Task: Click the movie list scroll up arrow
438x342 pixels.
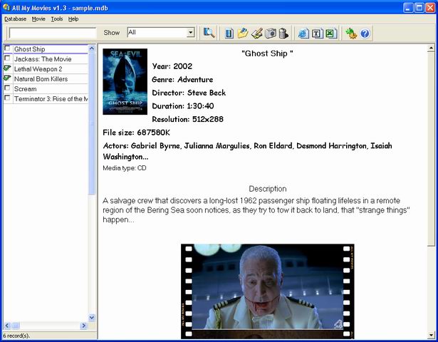Action: point(92,48)
